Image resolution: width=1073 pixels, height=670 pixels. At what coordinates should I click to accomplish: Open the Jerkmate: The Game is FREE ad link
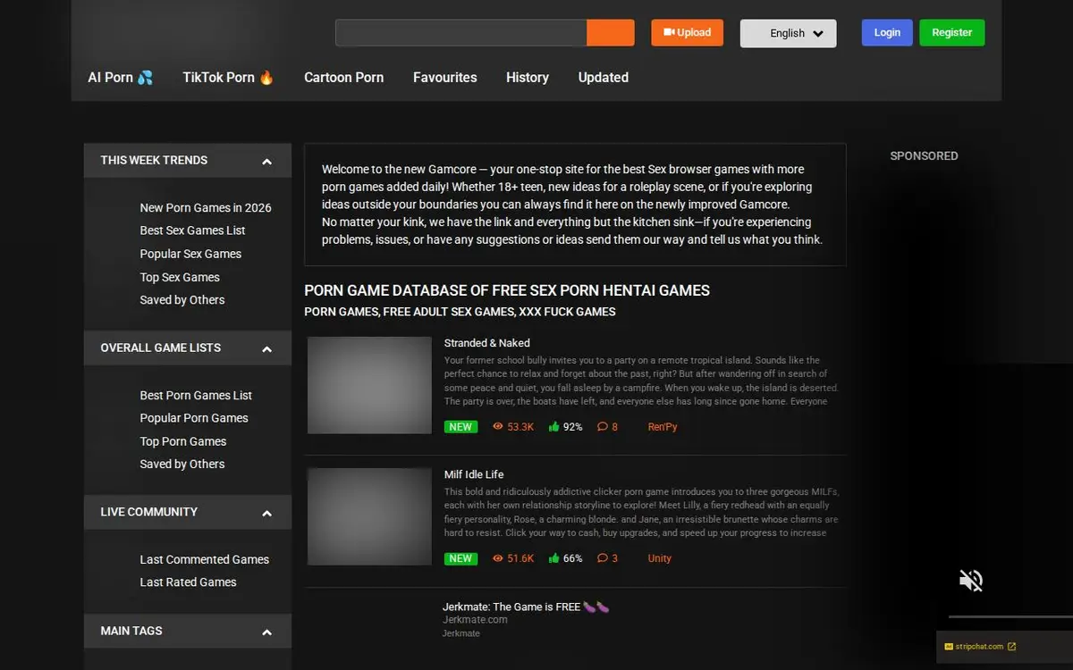526,607
